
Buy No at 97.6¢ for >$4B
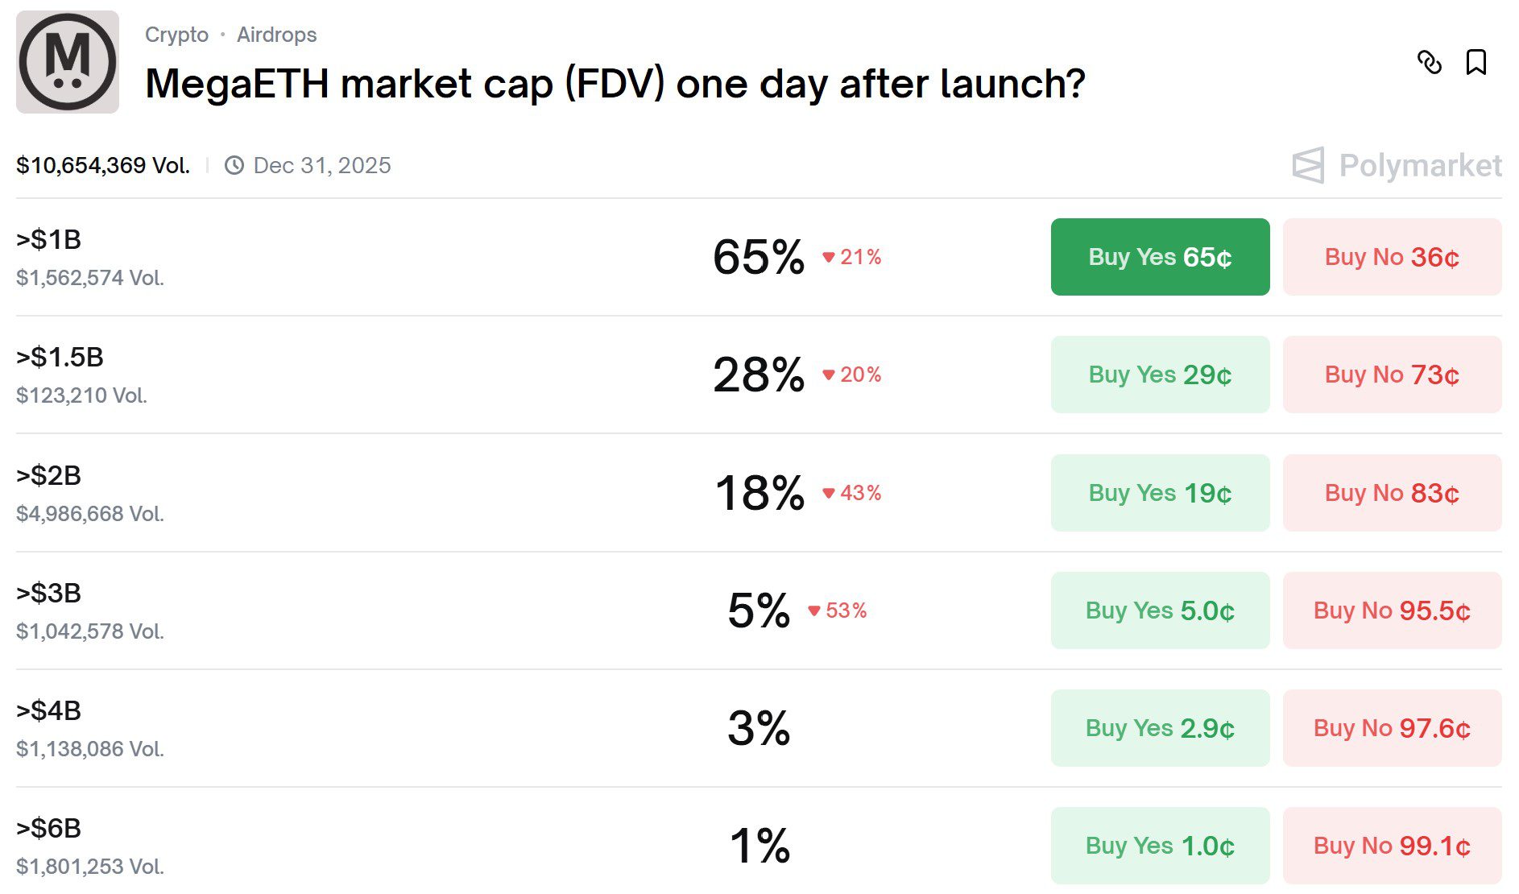1392,728
